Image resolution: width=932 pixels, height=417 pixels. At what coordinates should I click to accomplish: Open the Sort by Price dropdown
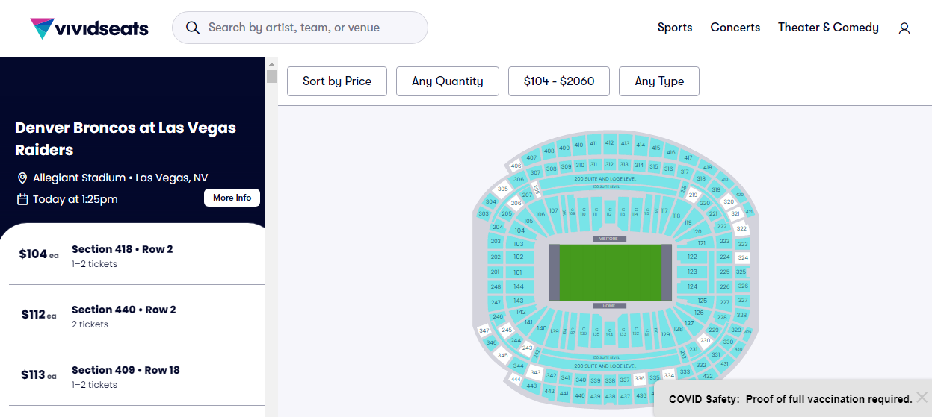(337, 81)
